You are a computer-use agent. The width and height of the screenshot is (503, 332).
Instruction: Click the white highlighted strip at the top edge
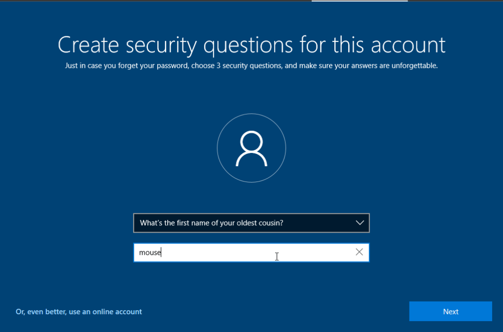click(x=359, y=1)
